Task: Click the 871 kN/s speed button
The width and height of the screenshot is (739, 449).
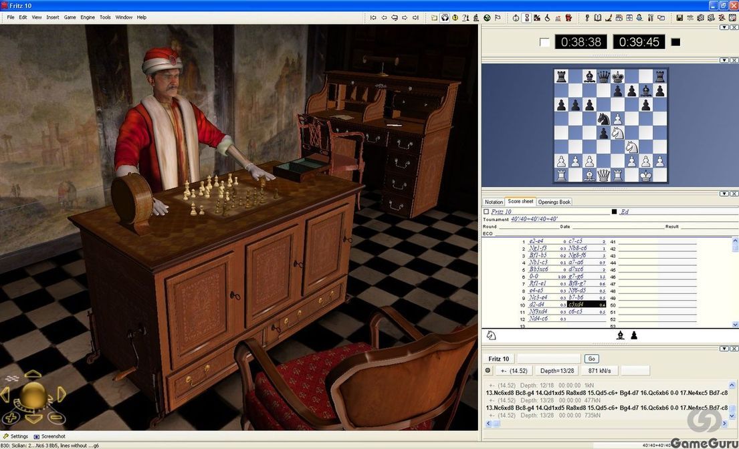Action: 599,371
